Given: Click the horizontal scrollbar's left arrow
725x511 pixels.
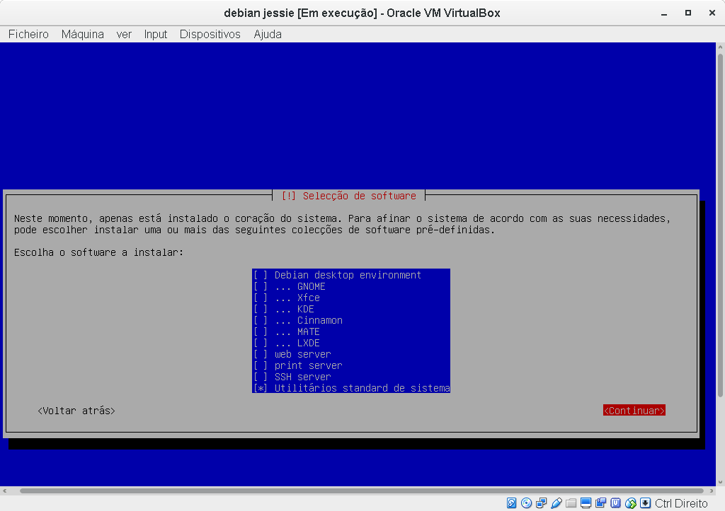Looking at the screenshot, I should point(5,491).
